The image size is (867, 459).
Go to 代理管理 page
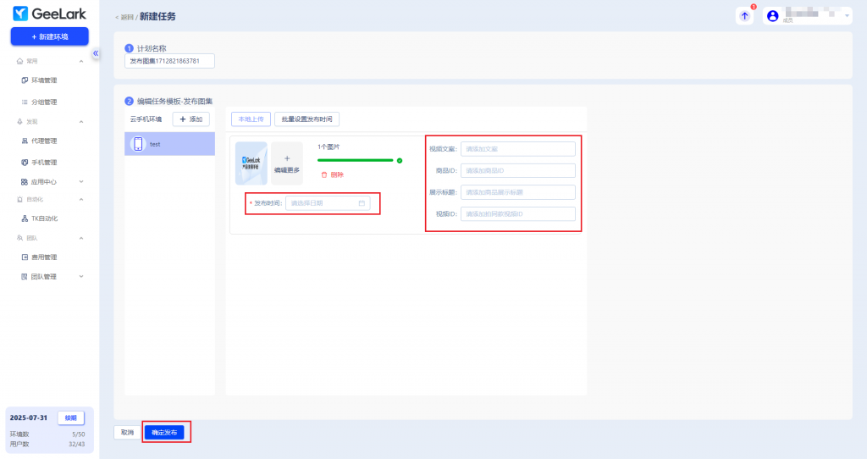44,141
